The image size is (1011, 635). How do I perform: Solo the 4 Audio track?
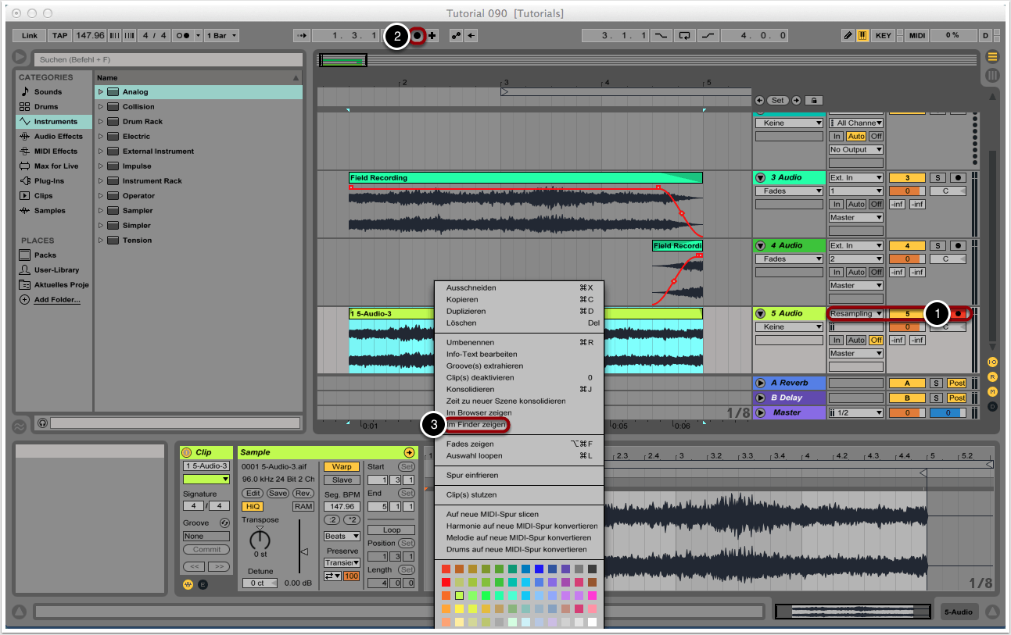(936, 246)
